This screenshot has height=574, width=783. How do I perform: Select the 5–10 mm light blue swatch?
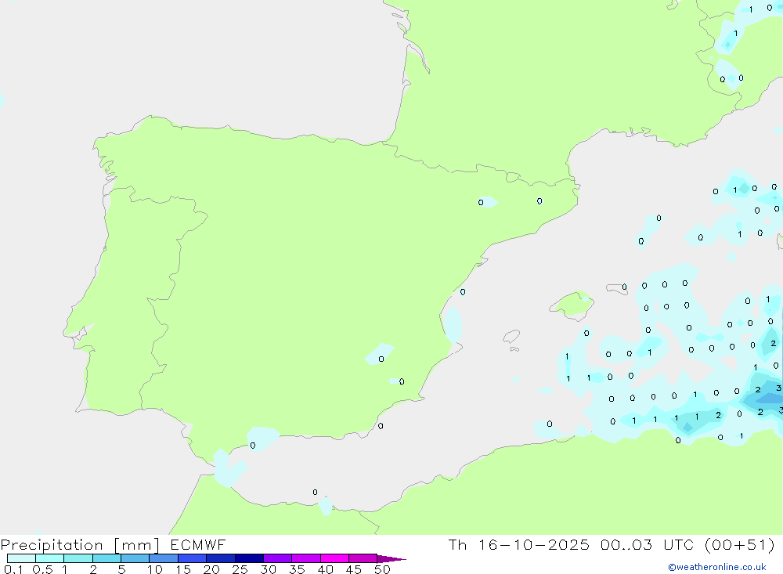135,558
